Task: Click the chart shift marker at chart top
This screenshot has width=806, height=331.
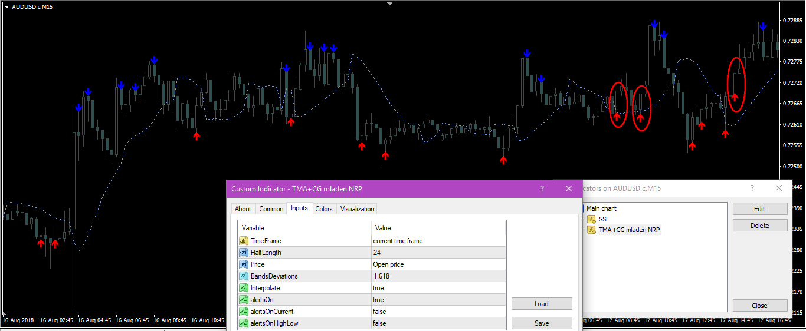Action: [389, 3]
